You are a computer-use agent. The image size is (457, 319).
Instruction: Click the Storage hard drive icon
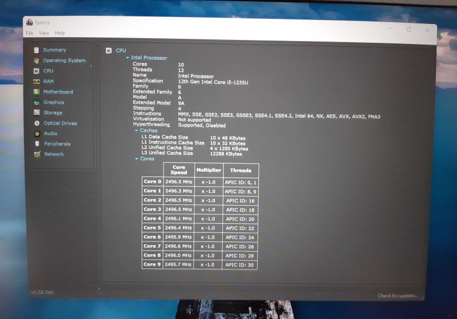37,112
